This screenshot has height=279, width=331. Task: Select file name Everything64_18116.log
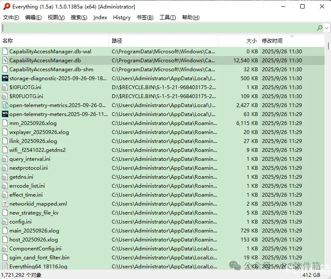click(x=38, y=266)
